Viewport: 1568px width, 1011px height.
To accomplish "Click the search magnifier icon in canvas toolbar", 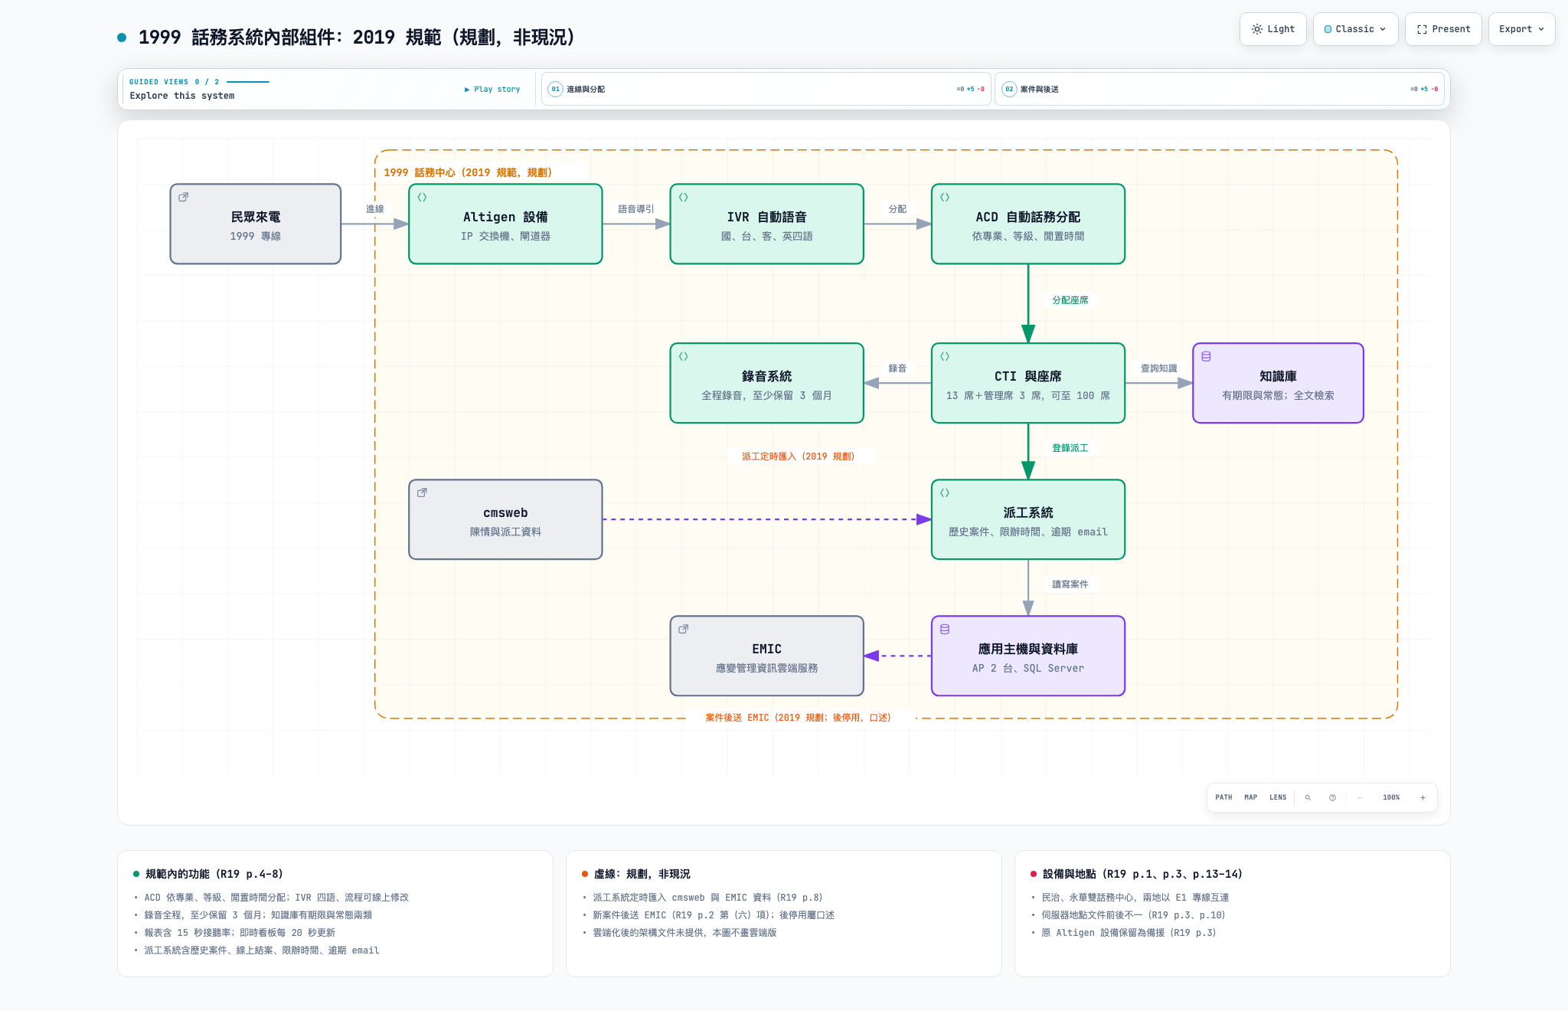I will coord(1308,797).
